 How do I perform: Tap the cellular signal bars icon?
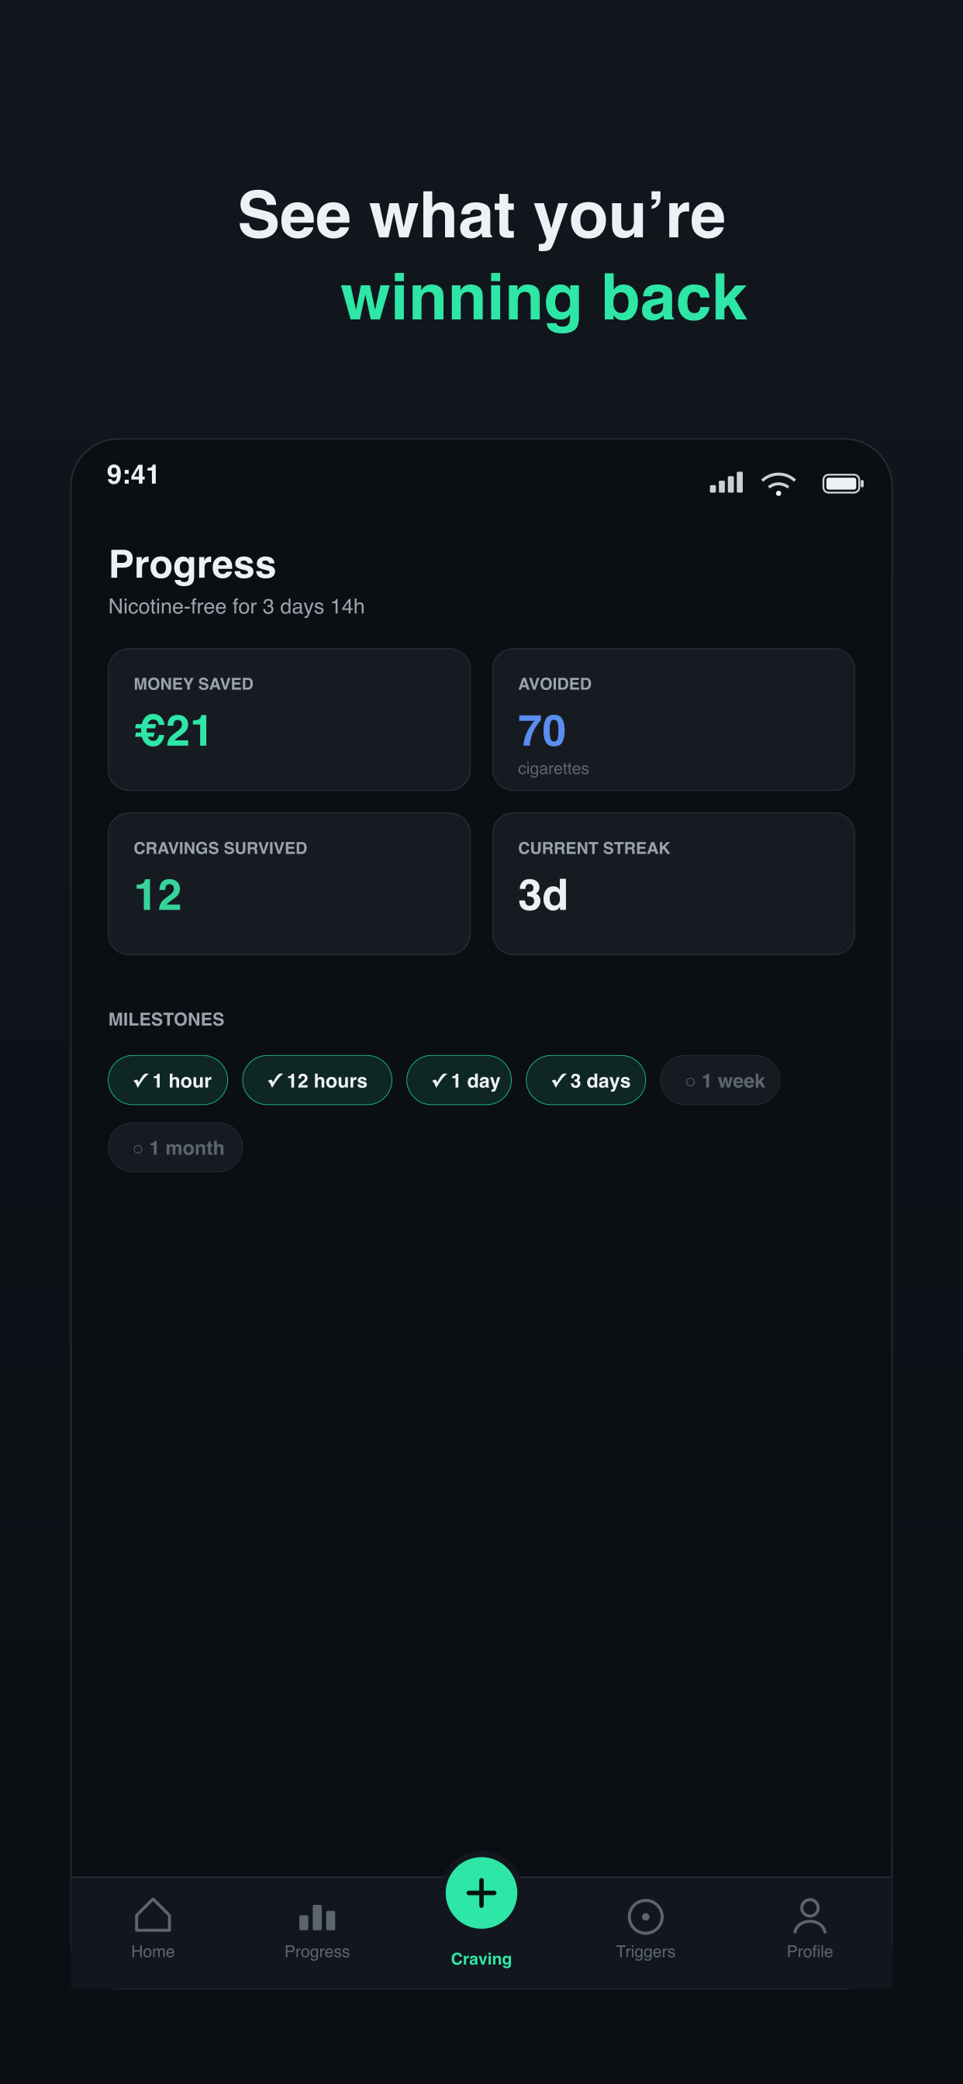pyautogui.click(x=726, y=483)
